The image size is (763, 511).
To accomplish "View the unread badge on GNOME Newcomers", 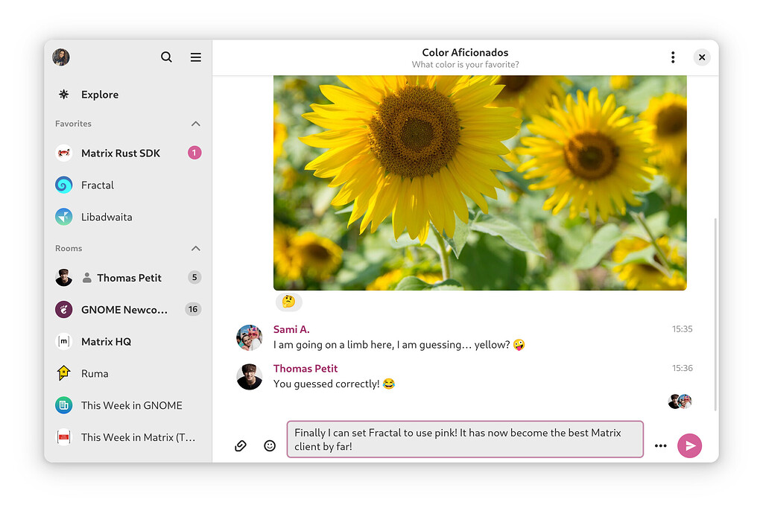I will [193, 309].
